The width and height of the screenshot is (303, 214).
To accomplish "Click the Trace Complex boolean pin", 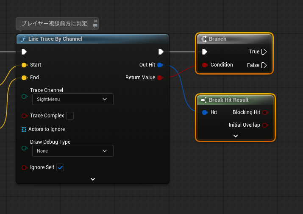I will click(25, 116).
